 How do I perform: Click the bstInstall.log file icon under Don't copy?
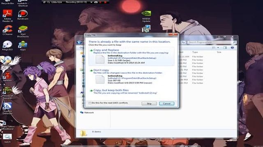click(100, 79)
